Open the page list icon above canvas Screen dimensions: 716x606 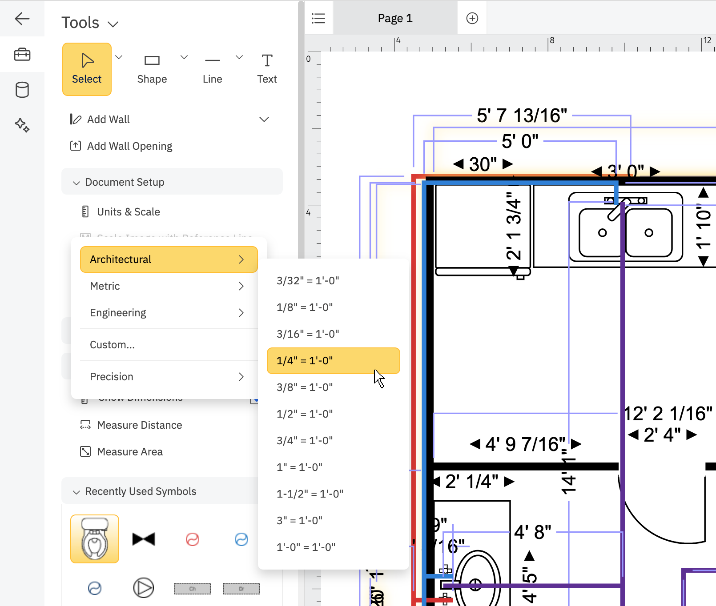click(x=318, y=18)
